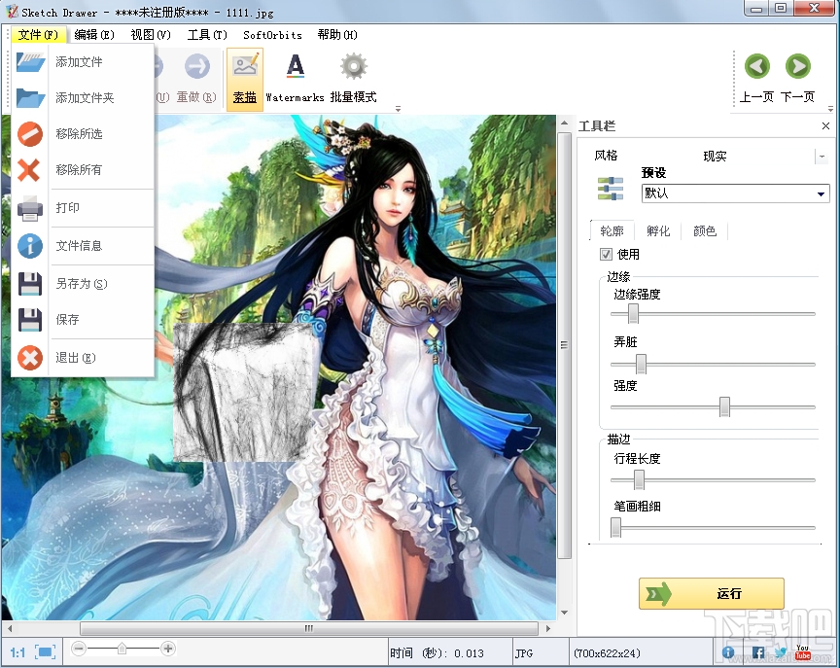Screen dimensions: 840x668
Task: Switch to the 颜色 tab
Action: point(705,231)
